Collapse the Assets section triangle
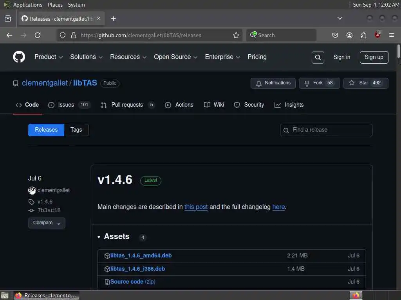The height and width of the screenshot is (300, 401). point(99,237)
